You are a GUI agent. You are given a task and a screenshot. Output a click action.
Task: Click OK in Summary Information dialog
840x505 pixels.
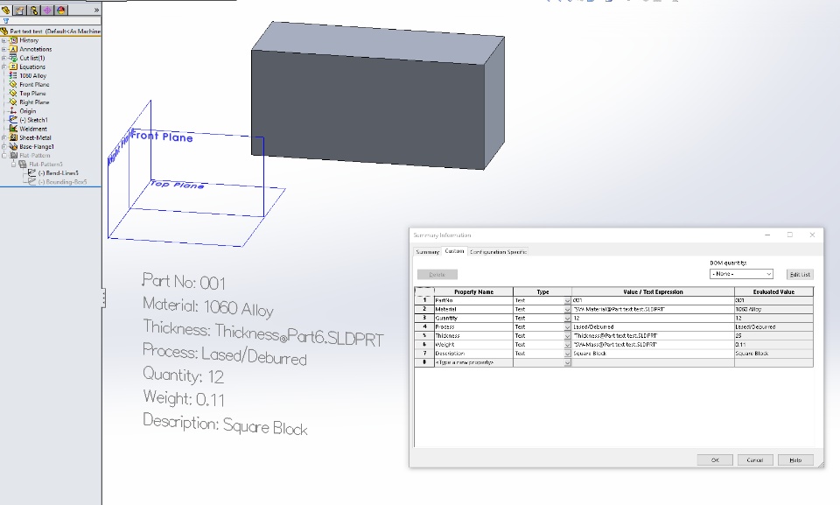715,460
